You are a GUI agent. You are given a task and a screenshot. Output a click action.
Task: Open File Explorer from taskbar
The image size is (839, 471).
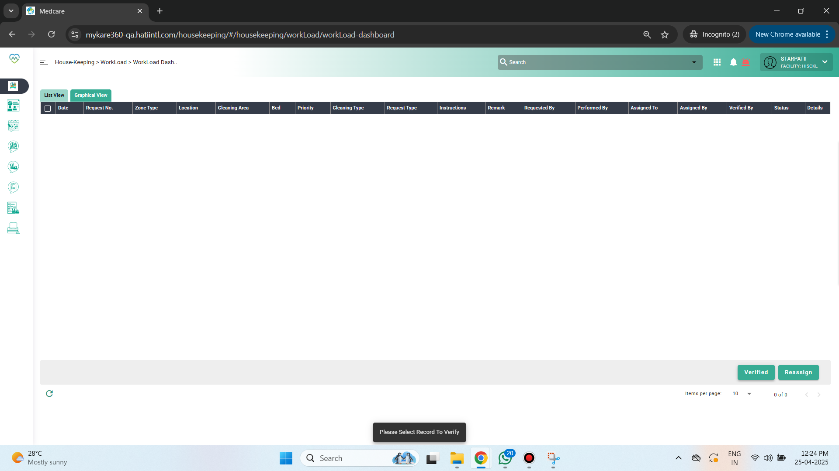tap(457, 458)
